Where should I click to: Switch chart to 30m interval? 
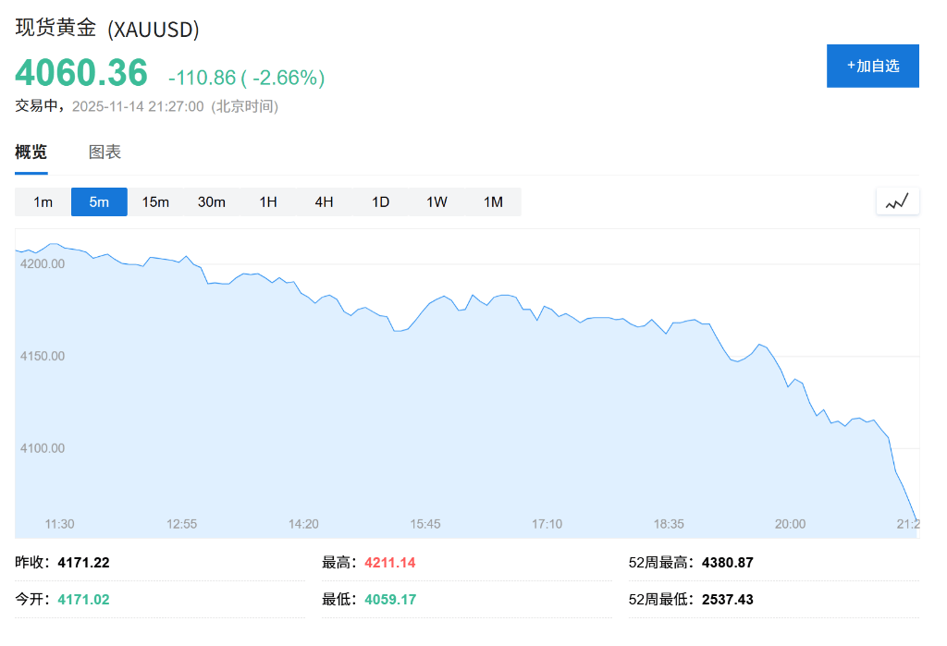(x=212, y=201)
